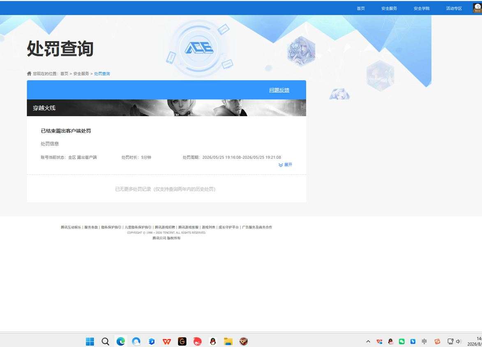Click 处罚查询 breadcrumb link
Screen dimensions: 482x347
(x=102, y=74)
